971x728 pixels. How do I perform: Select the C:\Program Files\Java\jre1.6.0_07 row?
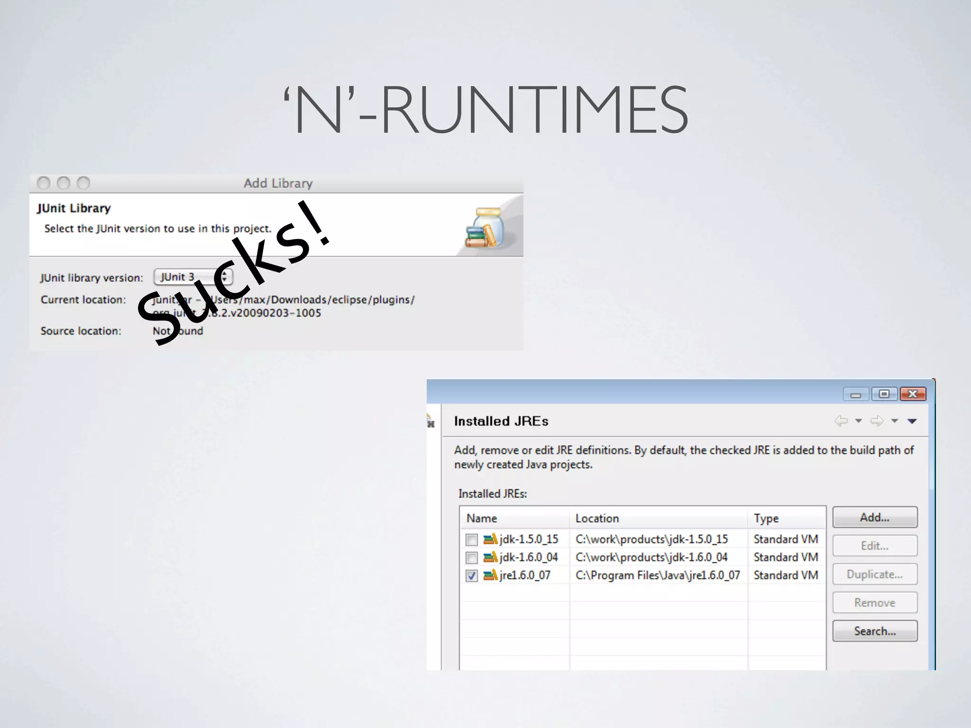coord(657,575)
